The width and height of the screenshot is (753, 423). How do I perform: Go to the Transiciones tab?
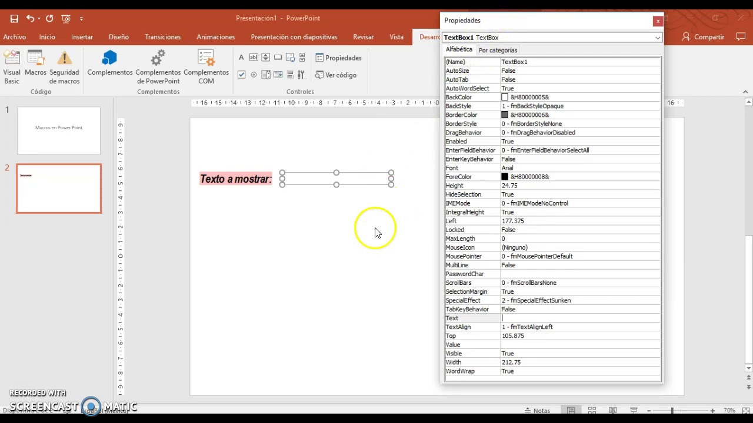[163, 37]
